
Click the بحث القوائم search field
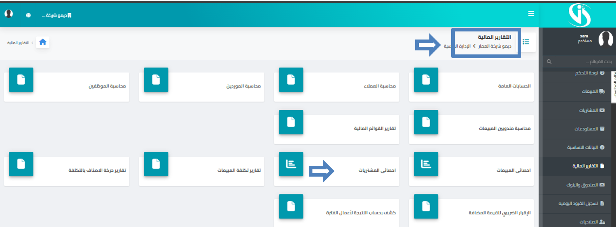coord(579,62)
